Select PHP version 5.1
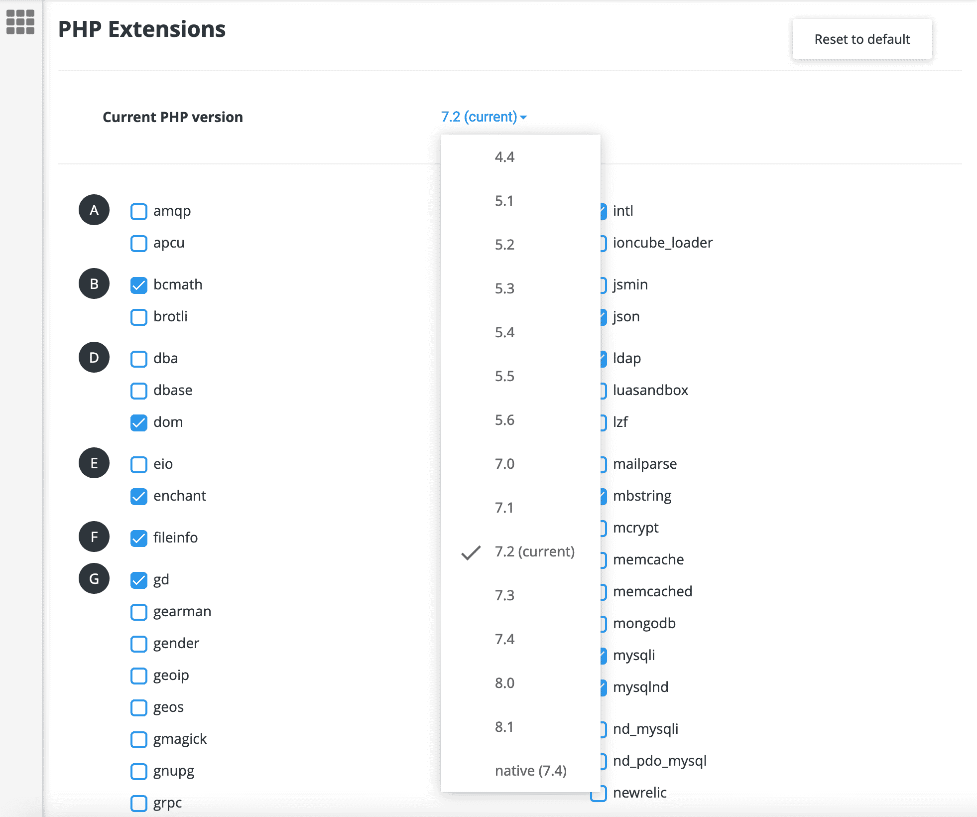Viewport: 977px width, 817px height. click(520, 201)
